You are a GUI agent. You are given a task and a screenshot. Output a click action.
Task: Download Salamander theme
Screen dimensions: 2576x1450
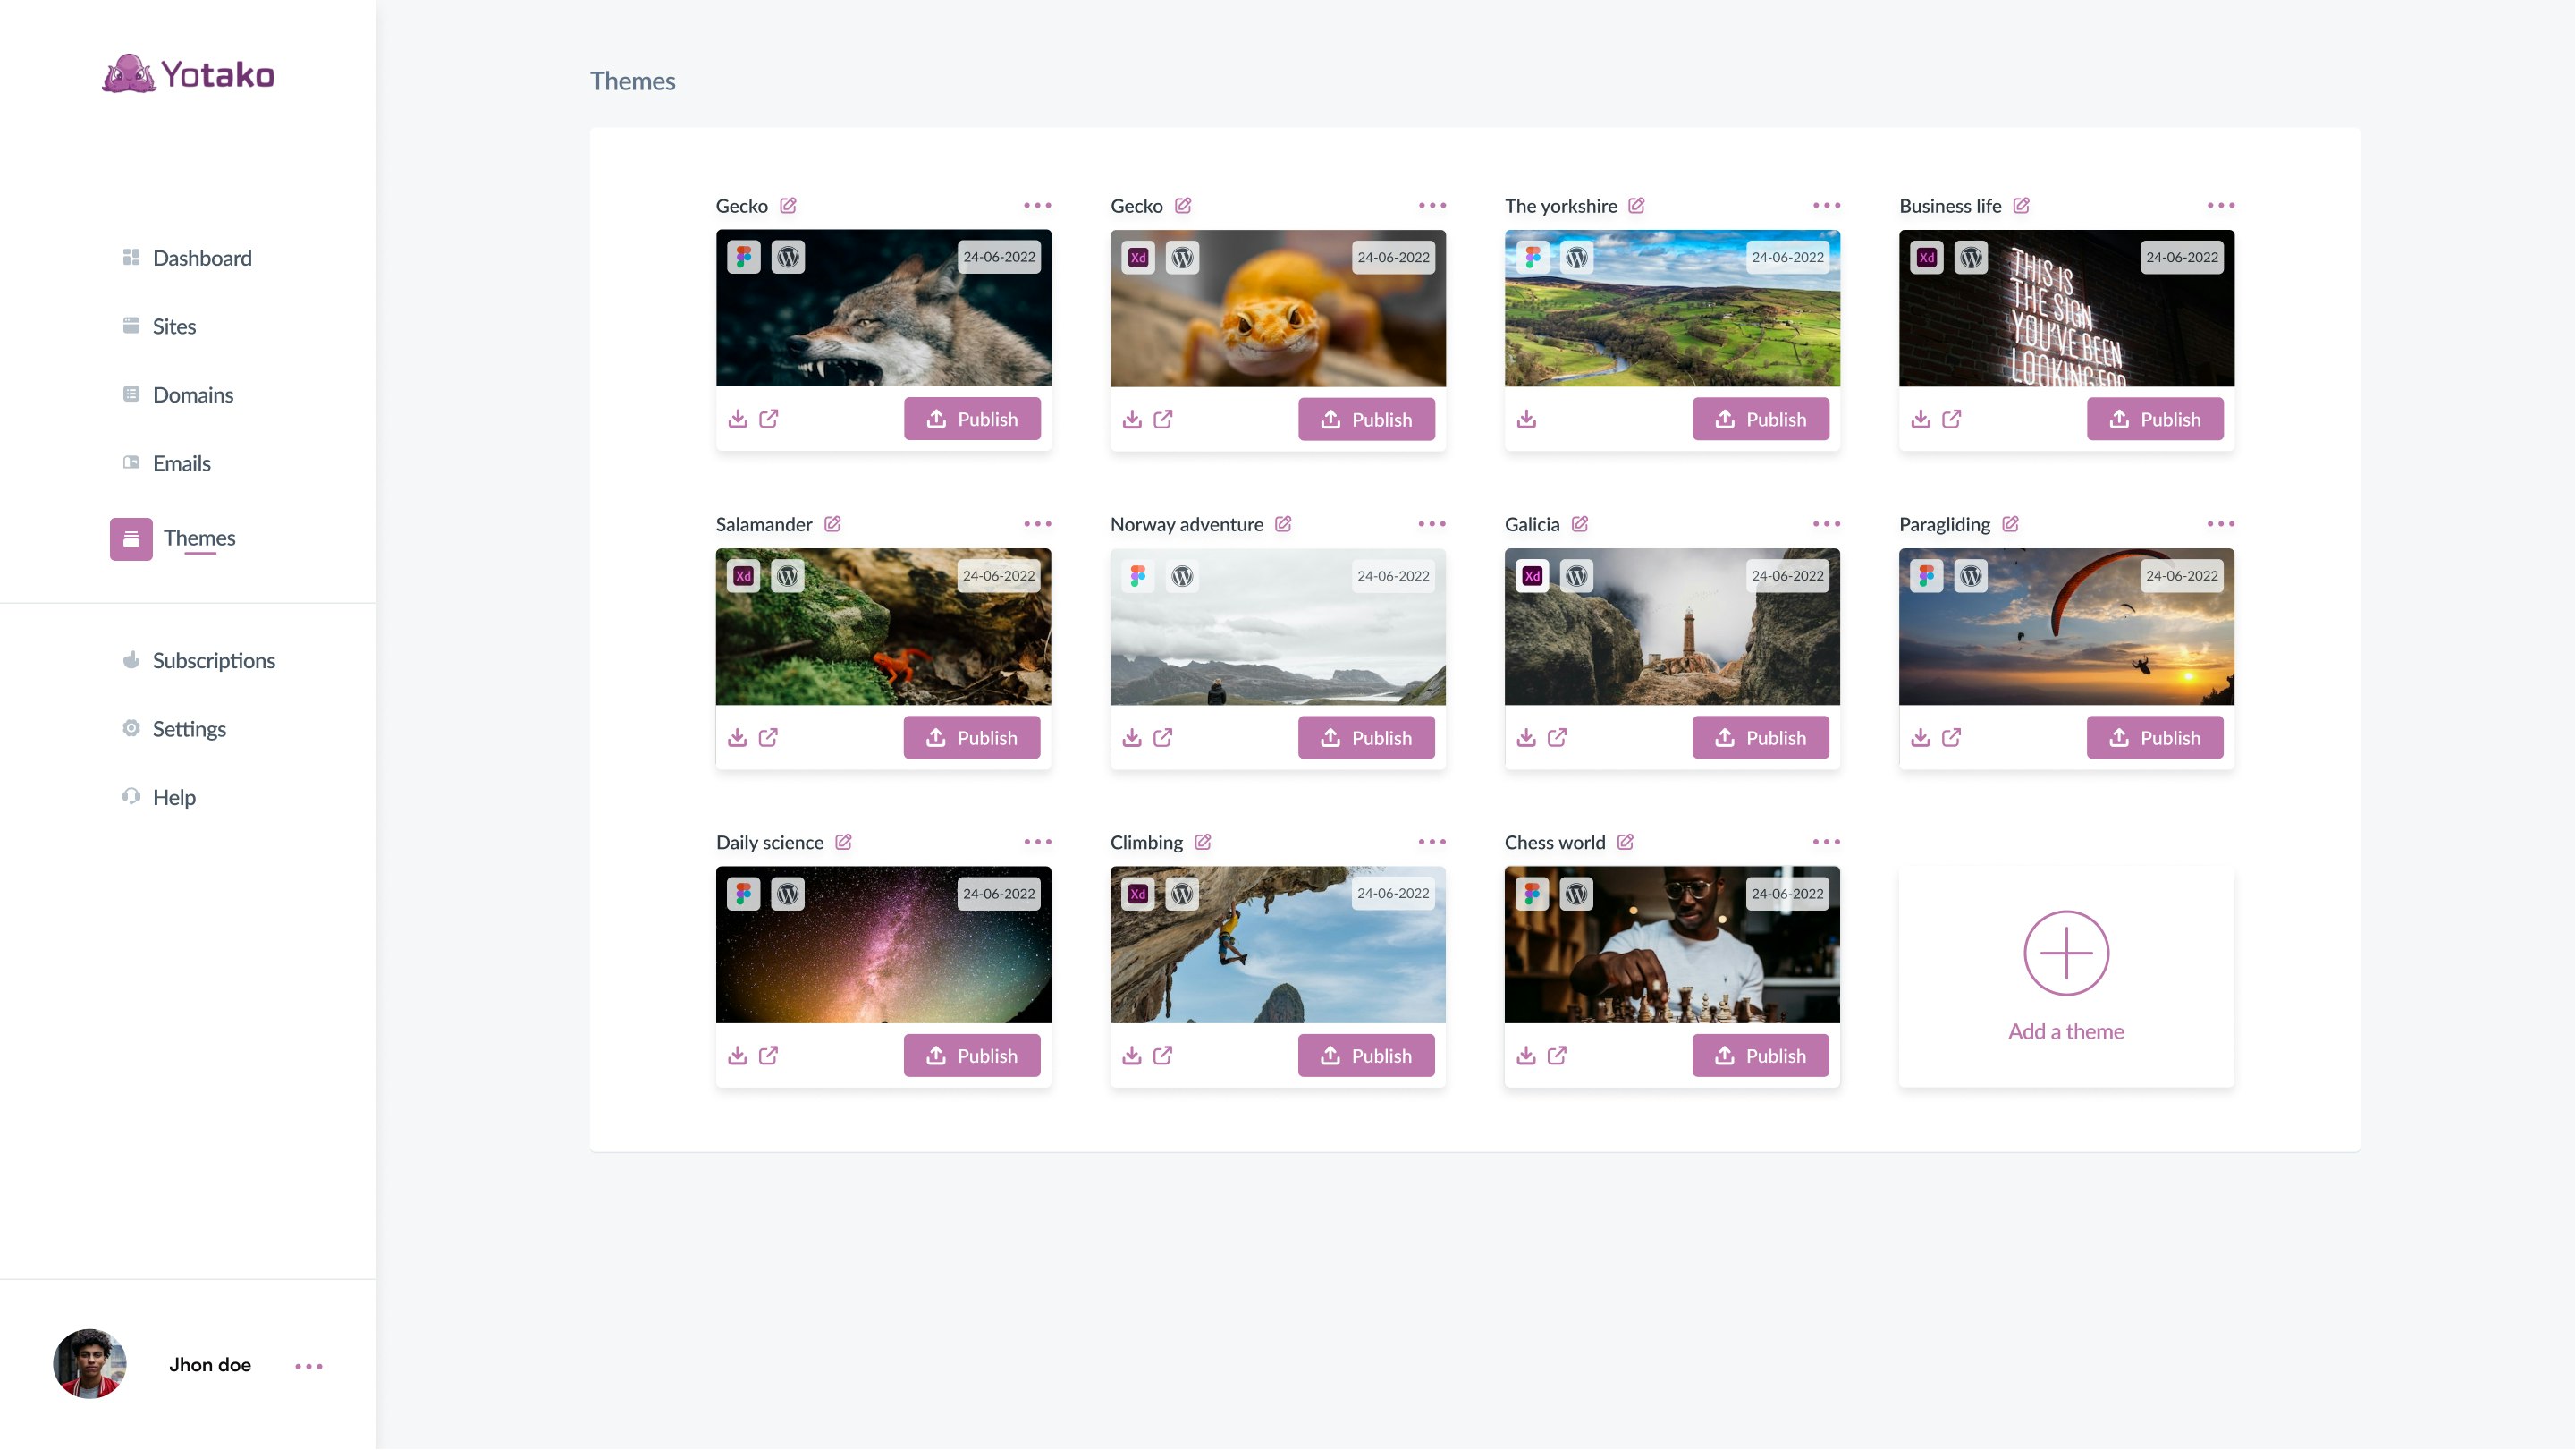tap(738, 737)
